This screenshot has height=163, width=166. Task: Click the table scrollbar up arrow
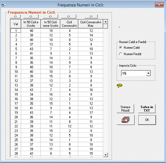tap(105, 22)
